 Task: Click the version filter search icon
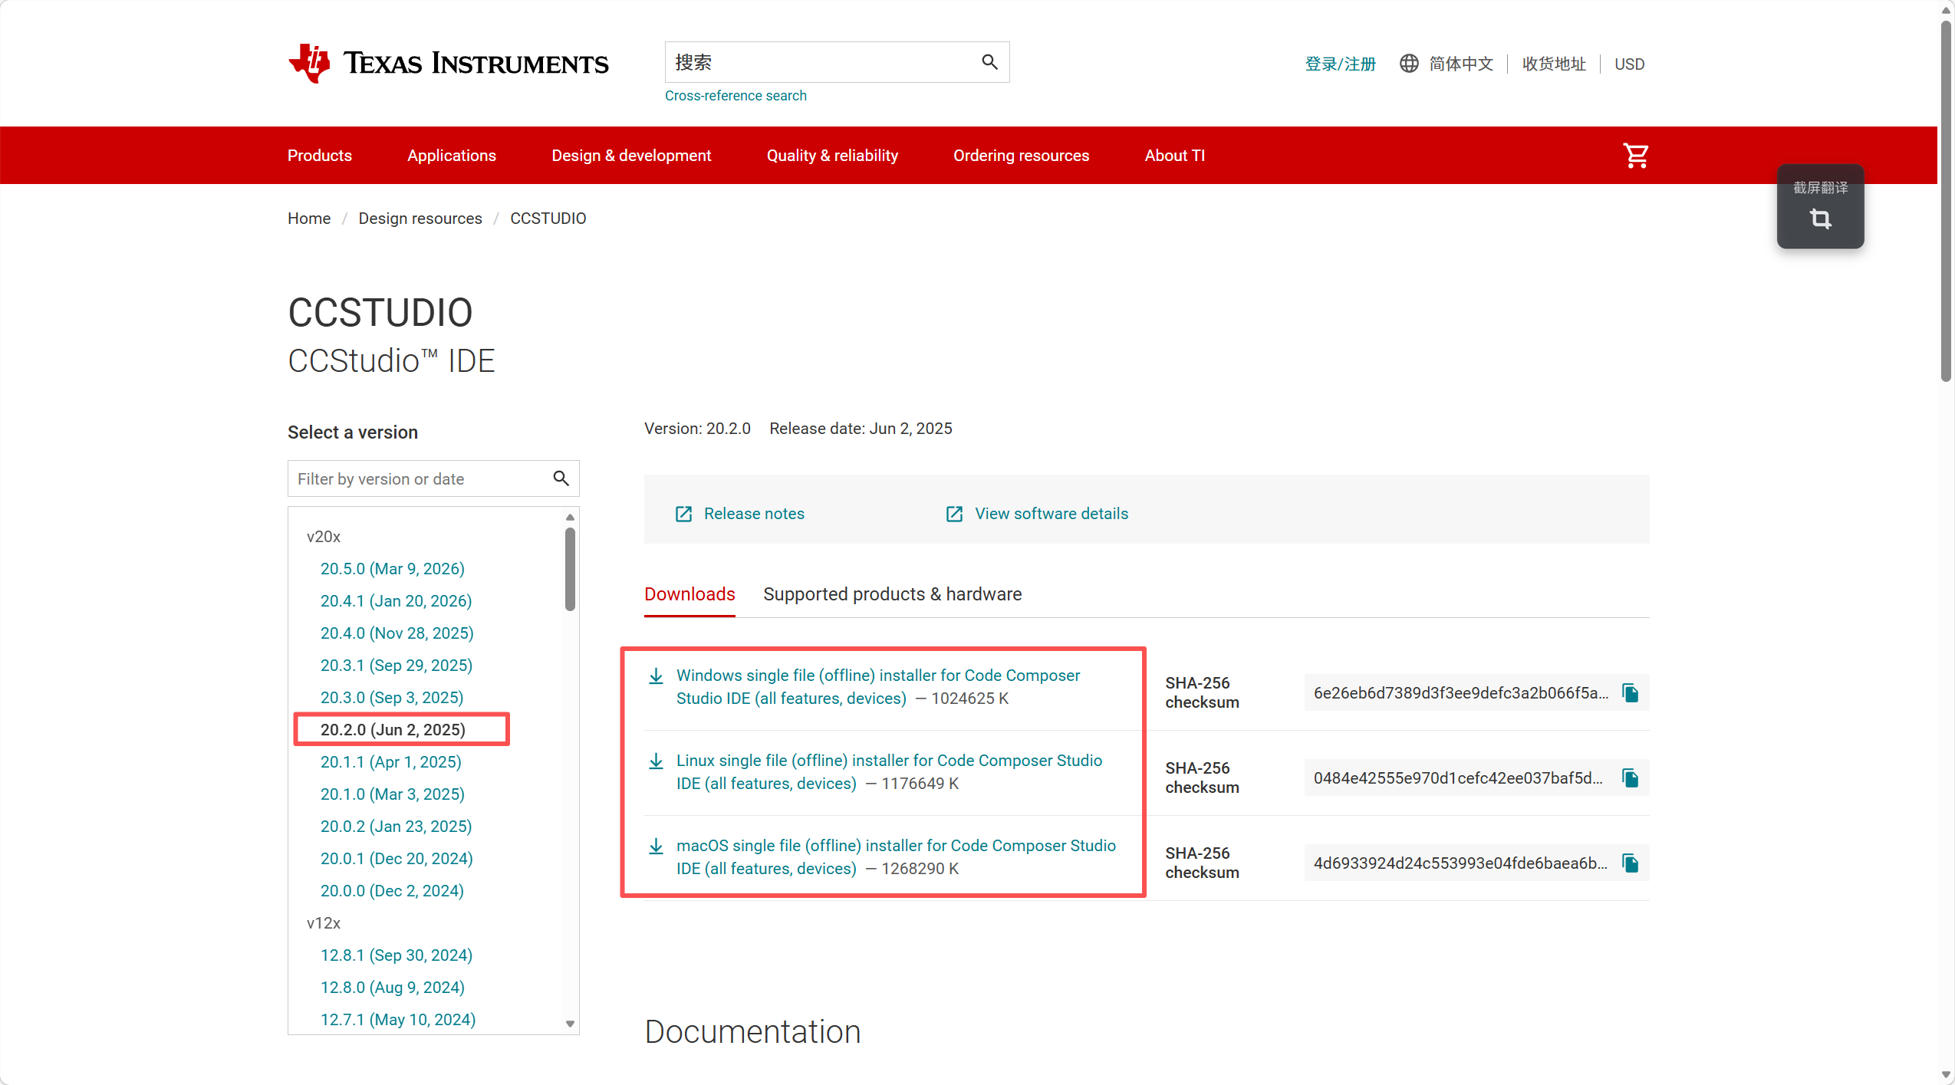click(561, 478)
